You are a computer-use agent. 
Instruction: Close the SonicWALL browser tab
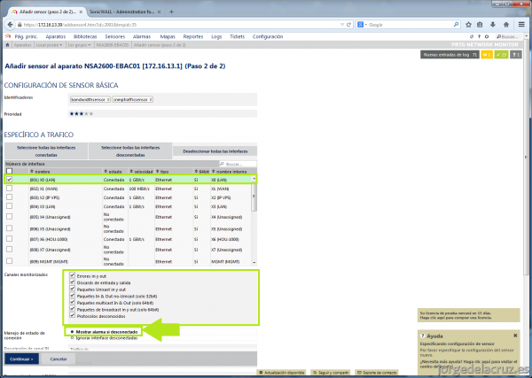tap(159, 12)
